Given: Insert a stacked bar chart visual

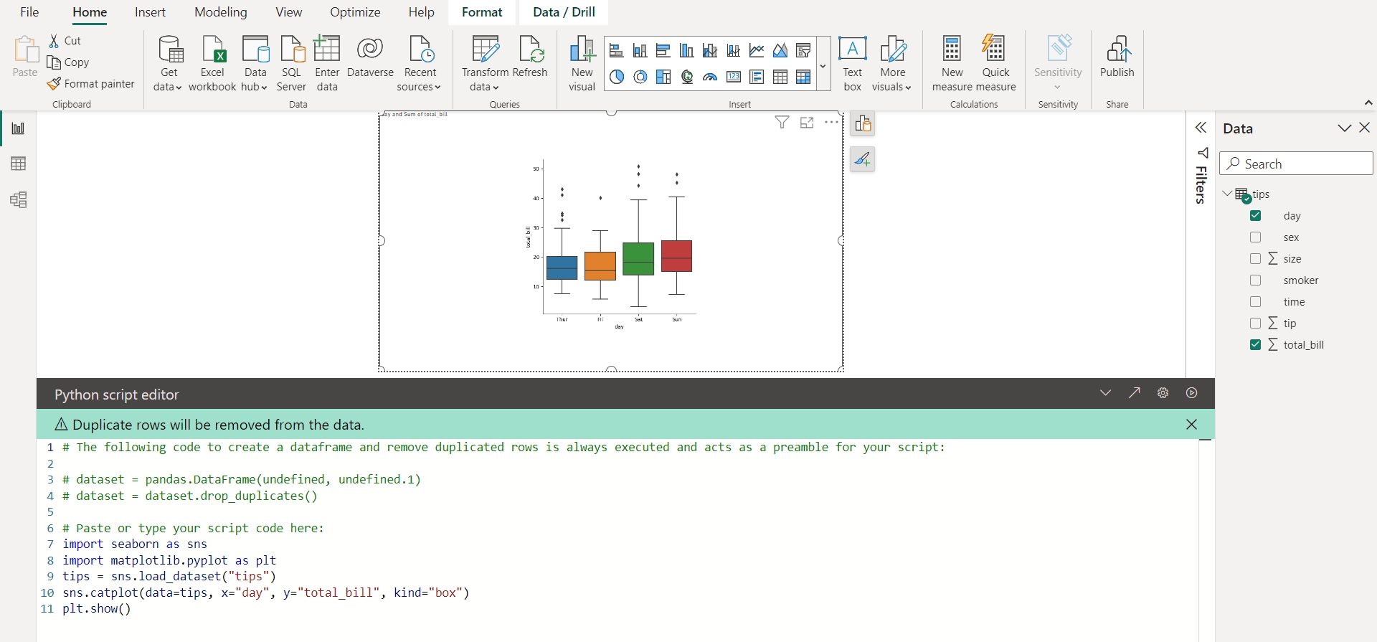Looking at the screenshot, I should (x=616, y=50).
